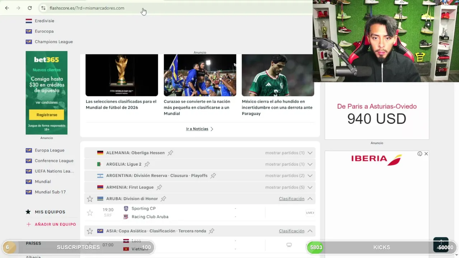
Task: Click the Argentina flag icon
Action: 100,176
